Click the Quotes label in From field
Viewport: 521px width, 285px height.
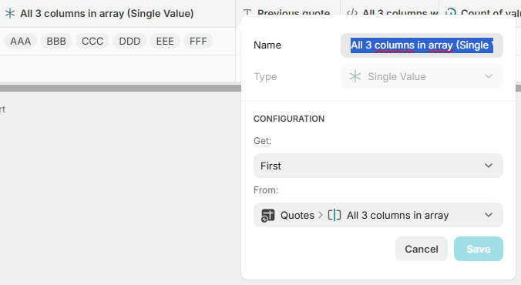tap(297, 215)
